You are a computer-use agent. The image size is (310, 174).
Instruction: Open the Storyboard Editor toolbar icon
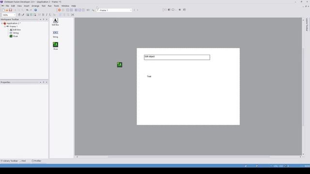point(68,10)
